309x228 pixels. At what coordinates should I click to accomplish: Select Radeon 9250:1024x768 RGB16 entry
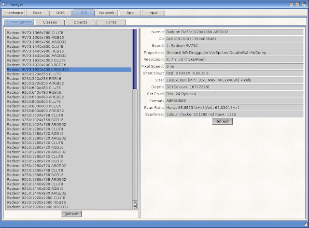69,120
